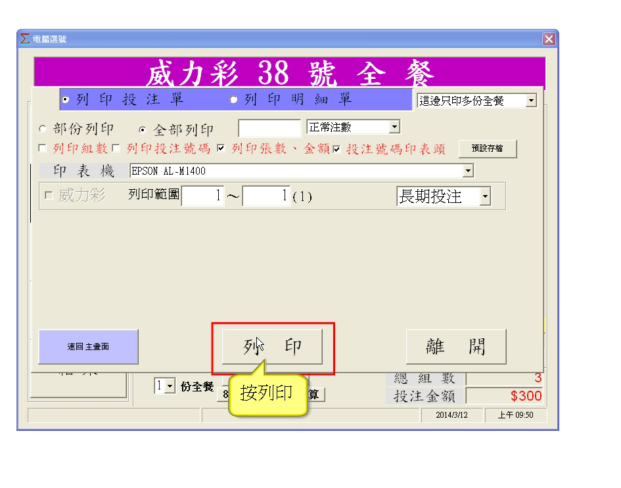Expand the 正常注數 dropdown

pyautogui.click(x=394, y=127)
